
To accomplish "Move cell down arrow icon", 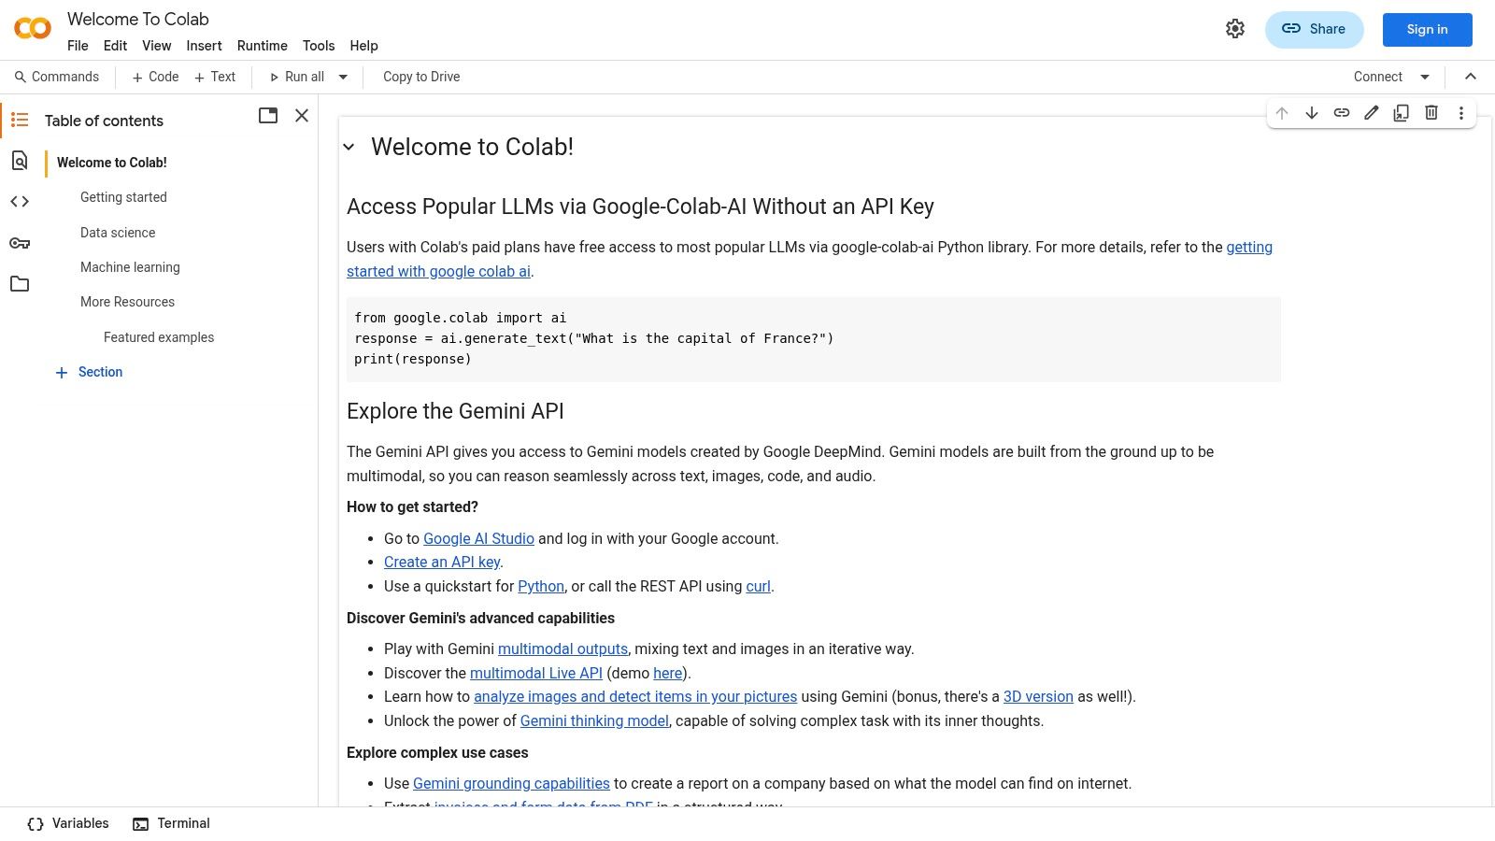I will [1312, 113].
